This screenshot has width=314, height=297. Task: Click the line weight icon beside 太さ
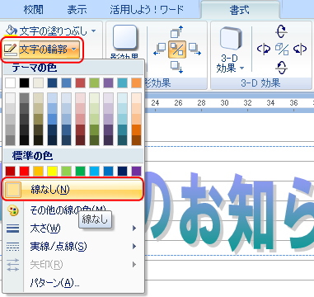[13, 229]
